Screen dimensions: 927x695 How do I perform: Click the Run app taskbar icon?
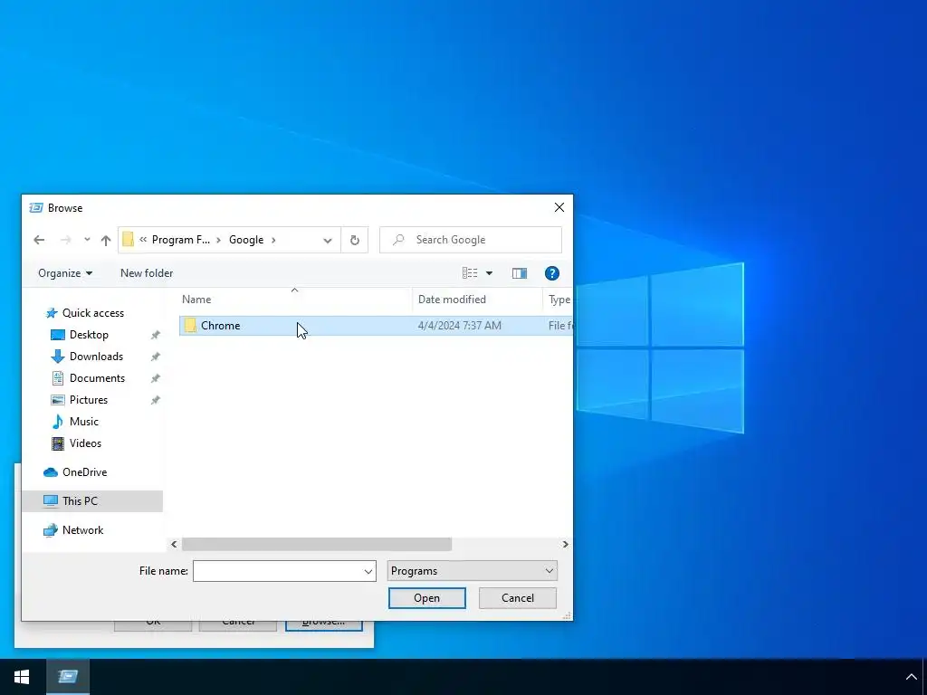(68, 677)
